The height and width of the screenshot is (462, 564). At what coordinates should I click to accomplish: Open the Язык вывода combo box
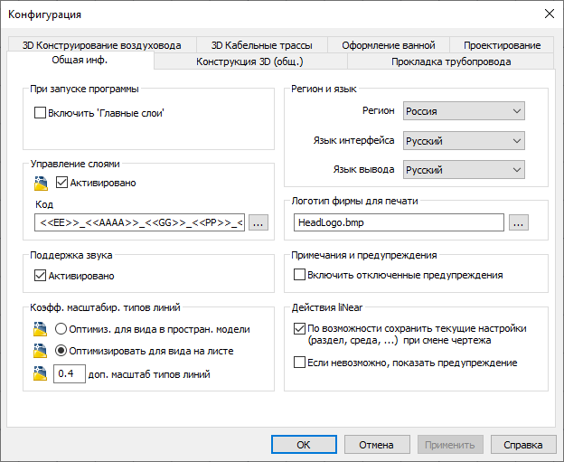click(x=464, y=169)
